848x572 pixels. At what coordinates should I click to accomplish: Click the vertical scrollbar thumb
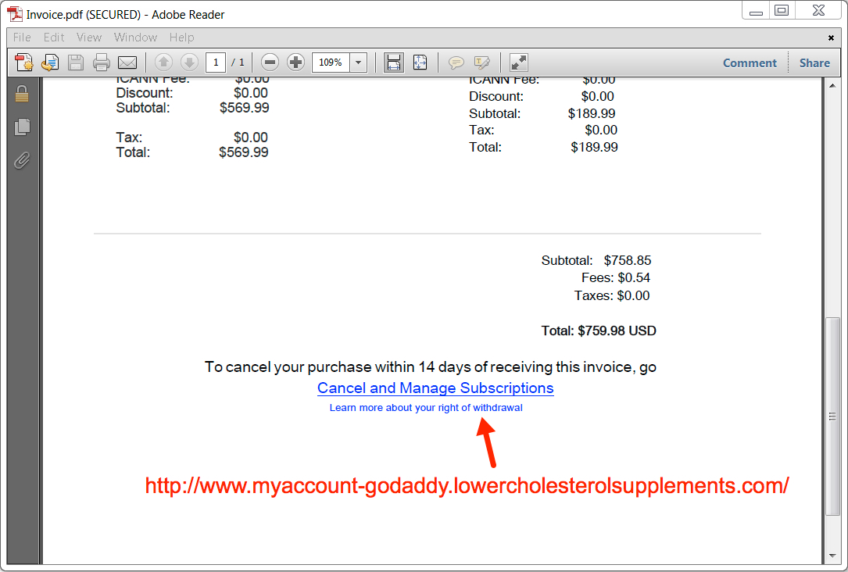[832, 416]
